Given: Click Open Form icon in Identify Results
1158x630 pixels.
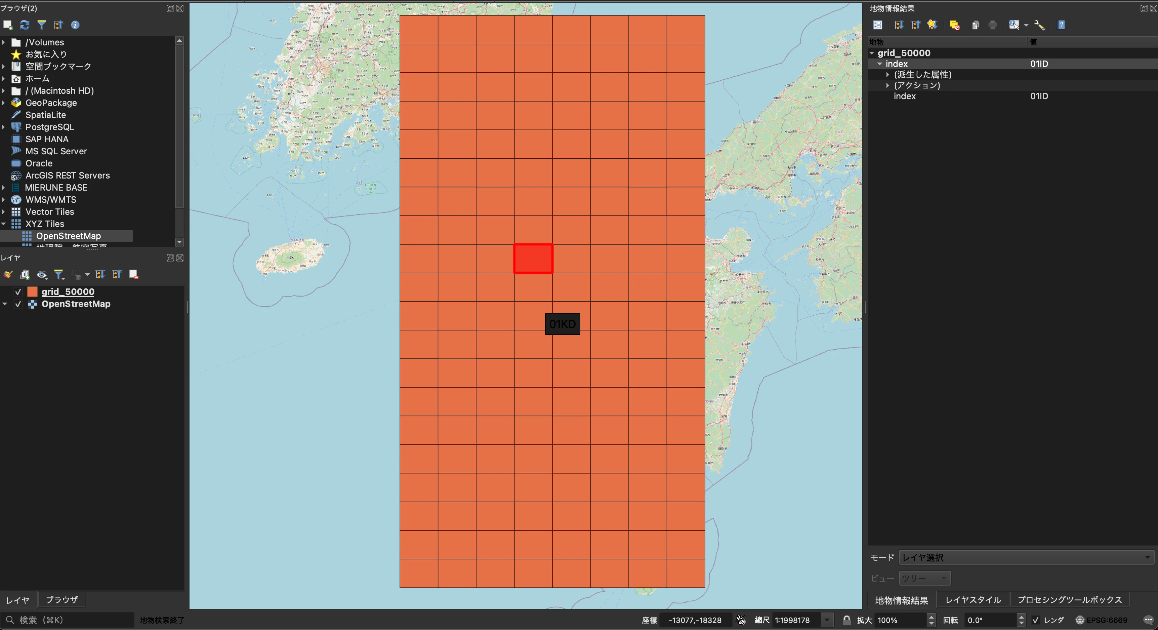Looking at the screenshot, I should 877,25.
